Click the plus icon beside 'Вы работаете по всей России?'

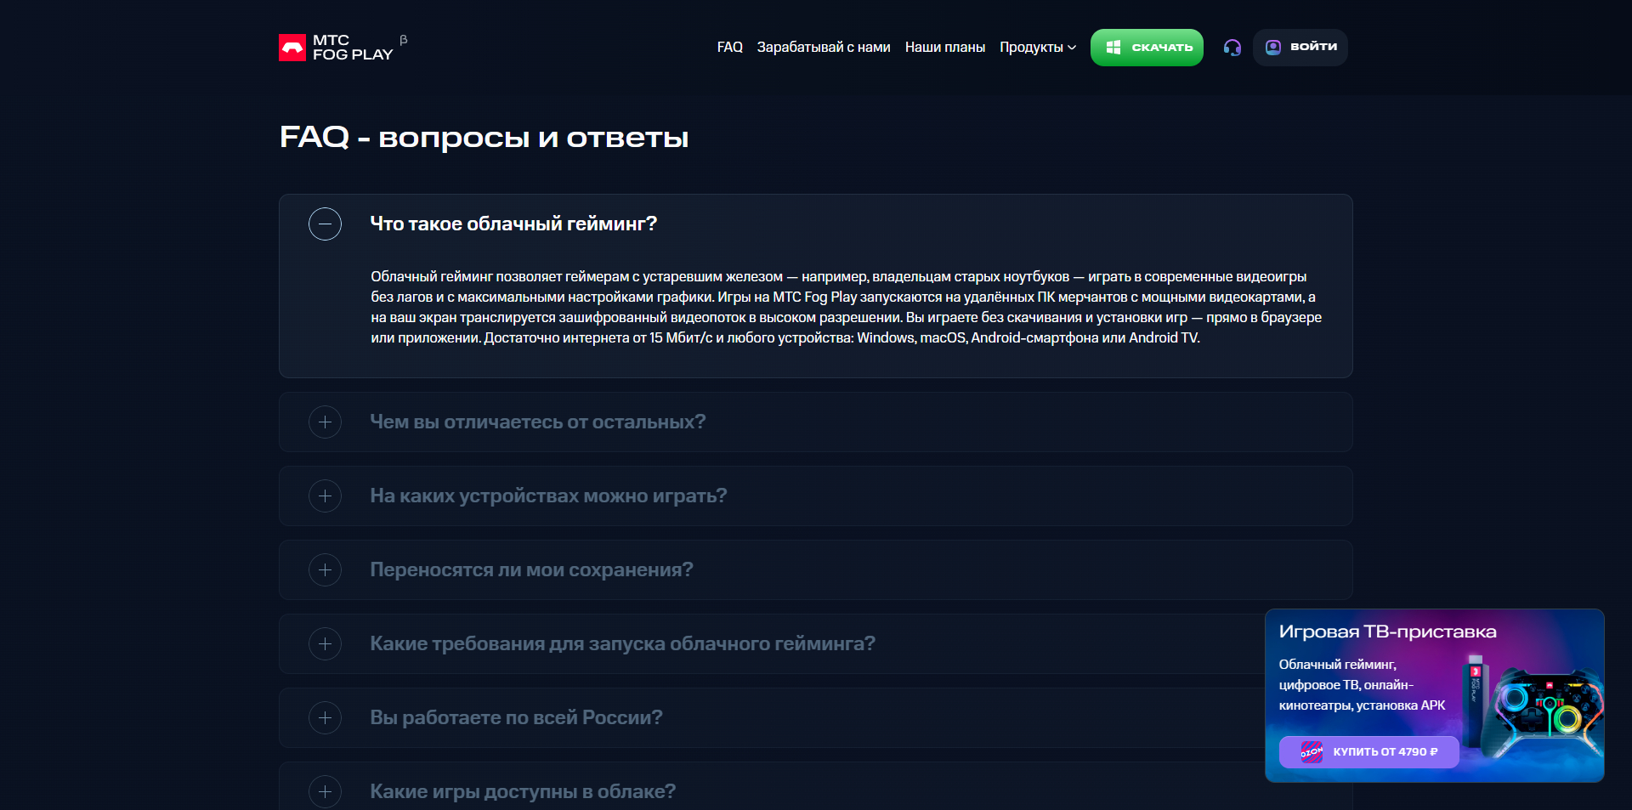click(x=325, y=718)
